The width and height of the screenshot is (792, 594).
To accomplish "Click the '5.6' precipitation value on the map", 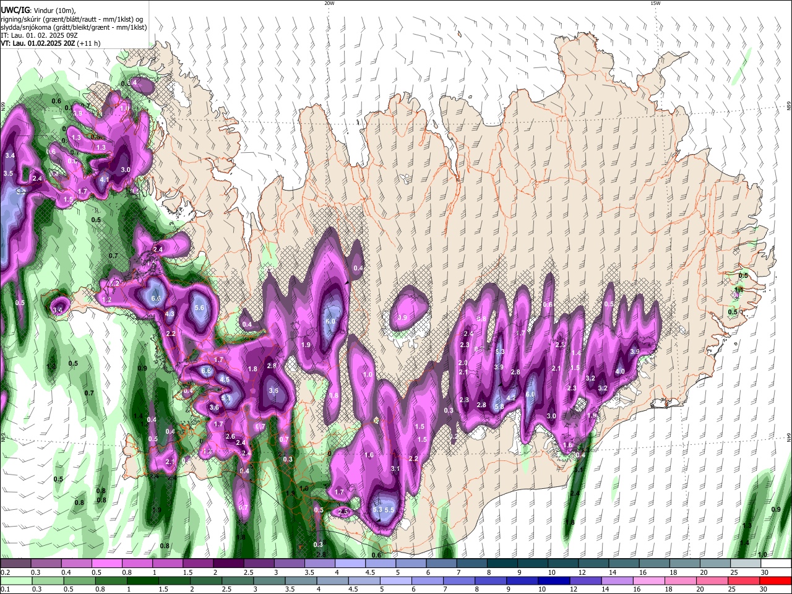I will point(199,308).
